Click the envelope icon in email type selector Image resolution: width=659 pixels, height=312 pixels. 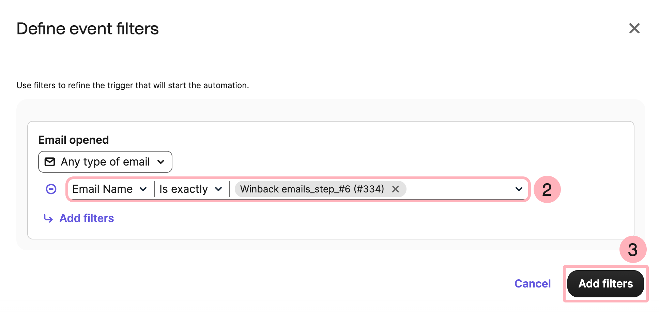pyautogui.click(x=50, y=162)
